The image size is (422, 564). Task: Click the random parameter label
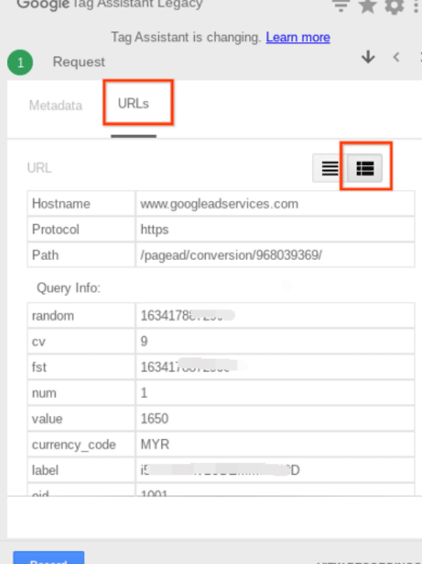coord(53,316)
